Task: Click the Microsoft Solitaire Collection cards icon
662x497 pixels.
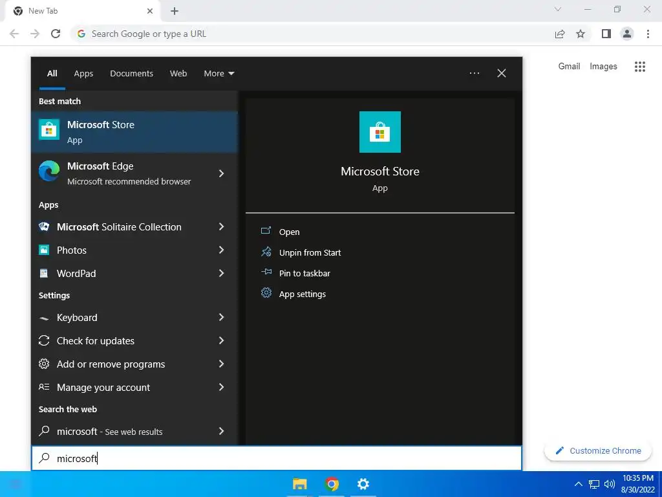Action: click(x=44, y=227)
